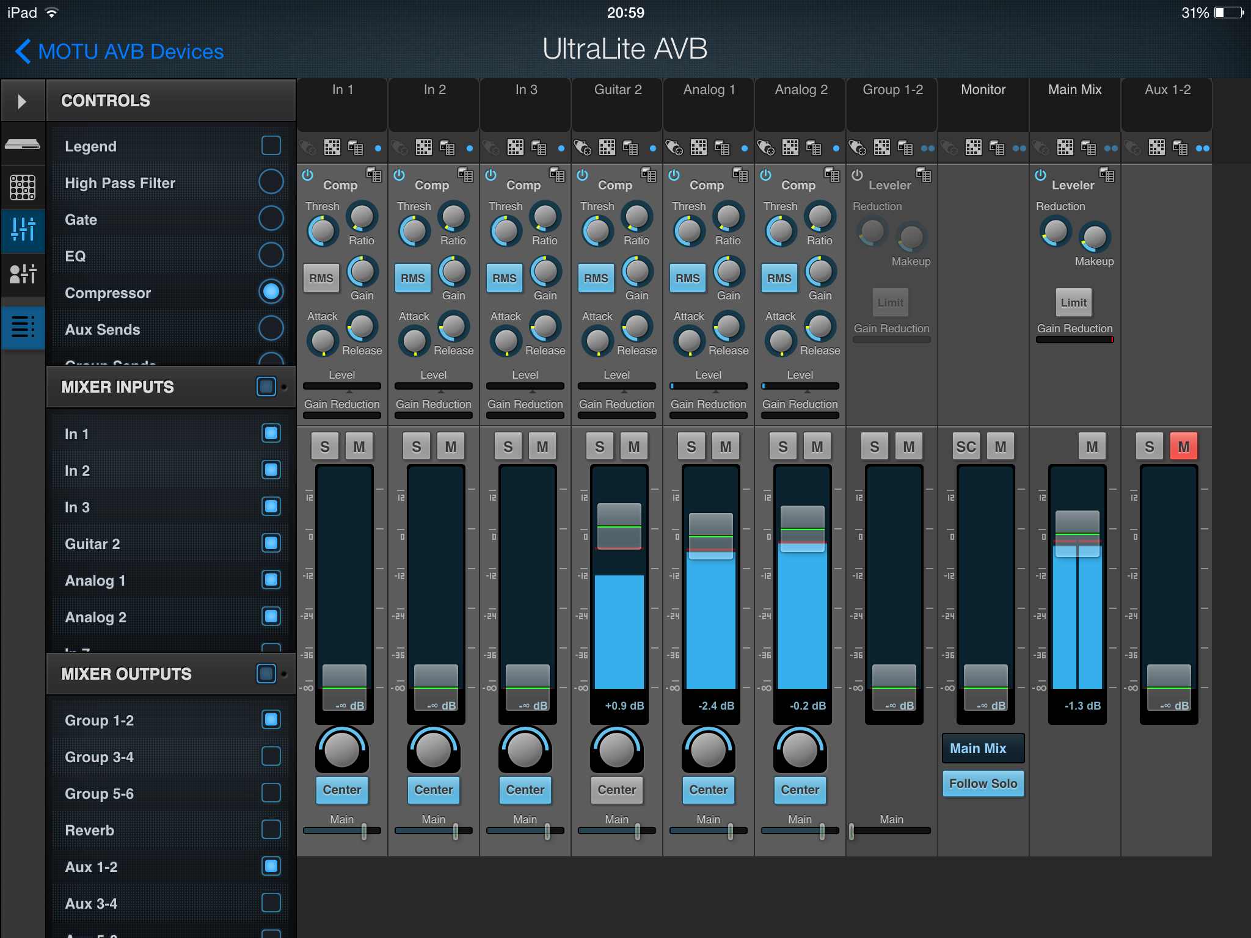Enable High Pass Filter control
1251x938 pixels.
click(x=271, y=182)
